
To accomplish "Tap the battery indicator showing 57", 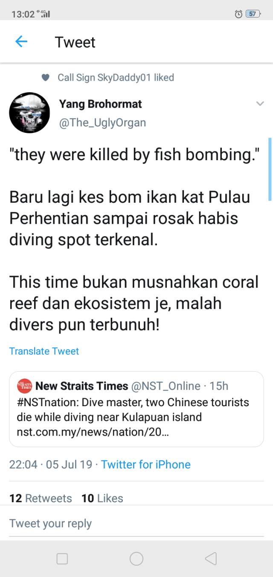I will tap(253, 14).
